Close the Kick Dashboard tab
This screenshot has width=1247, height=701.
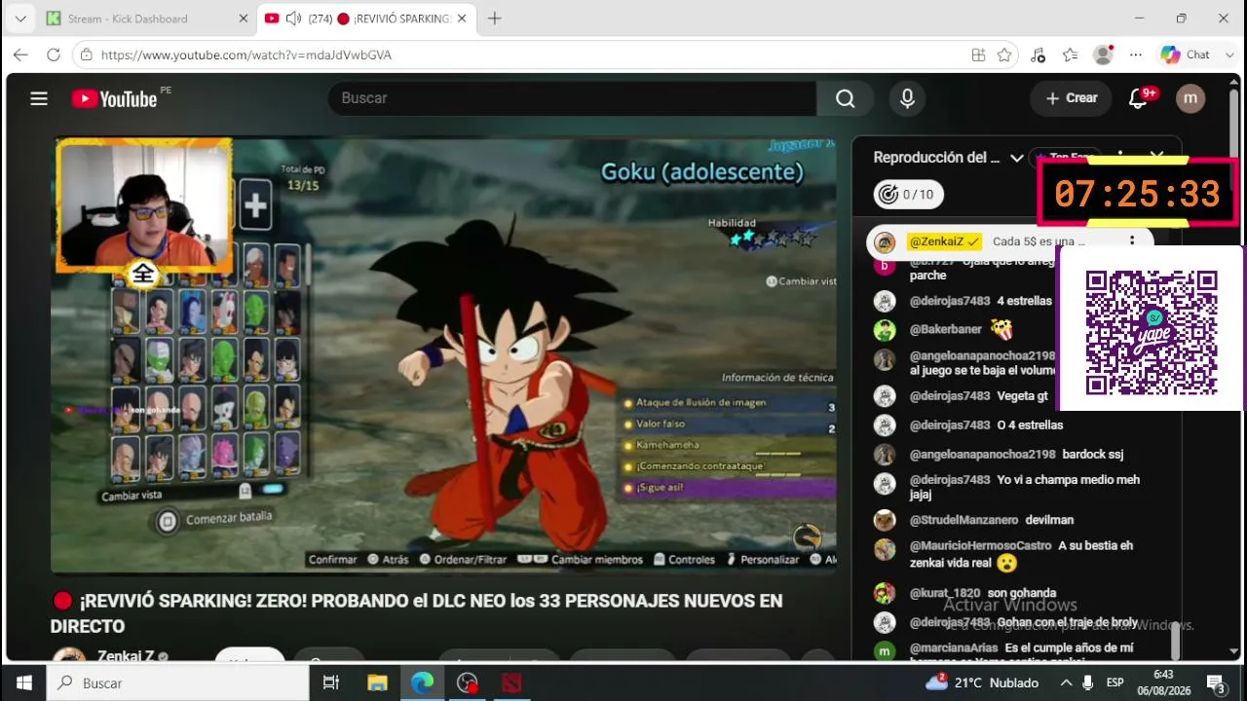(x=243, y=18)
